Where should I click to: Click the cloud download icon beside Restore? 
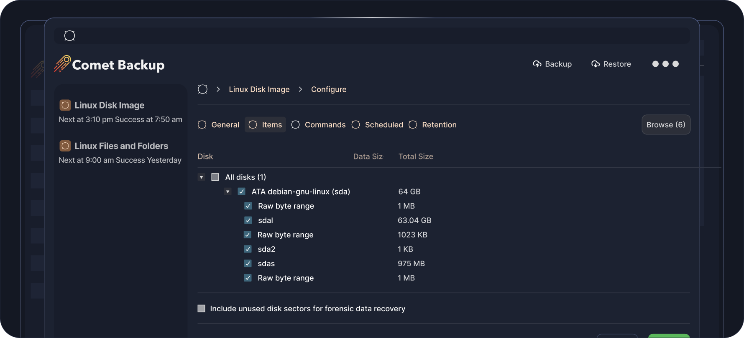[596, 64]
